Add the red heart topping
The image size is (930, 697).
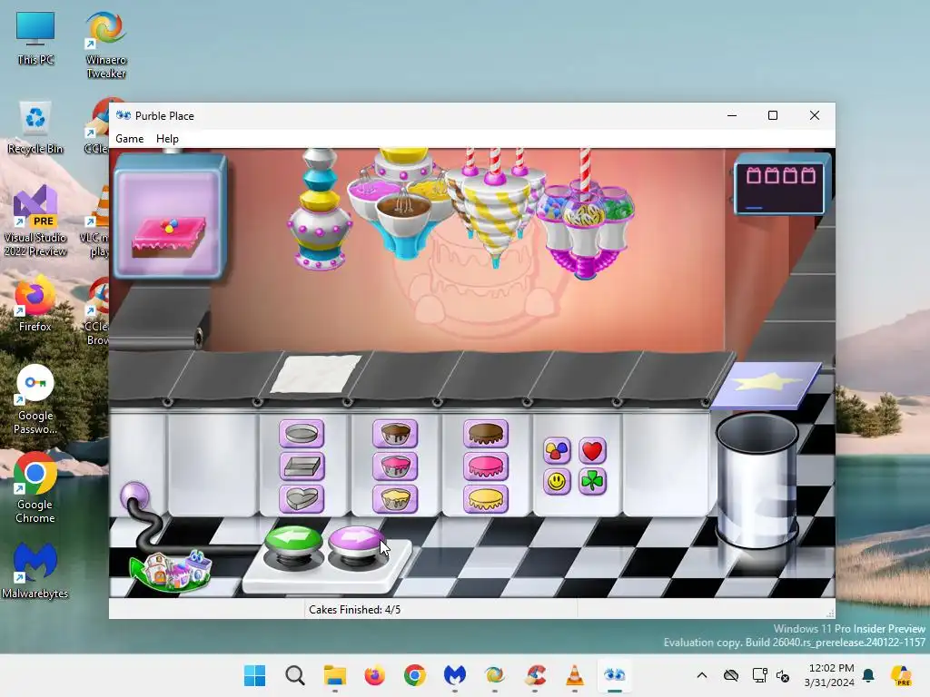[592, 451]
